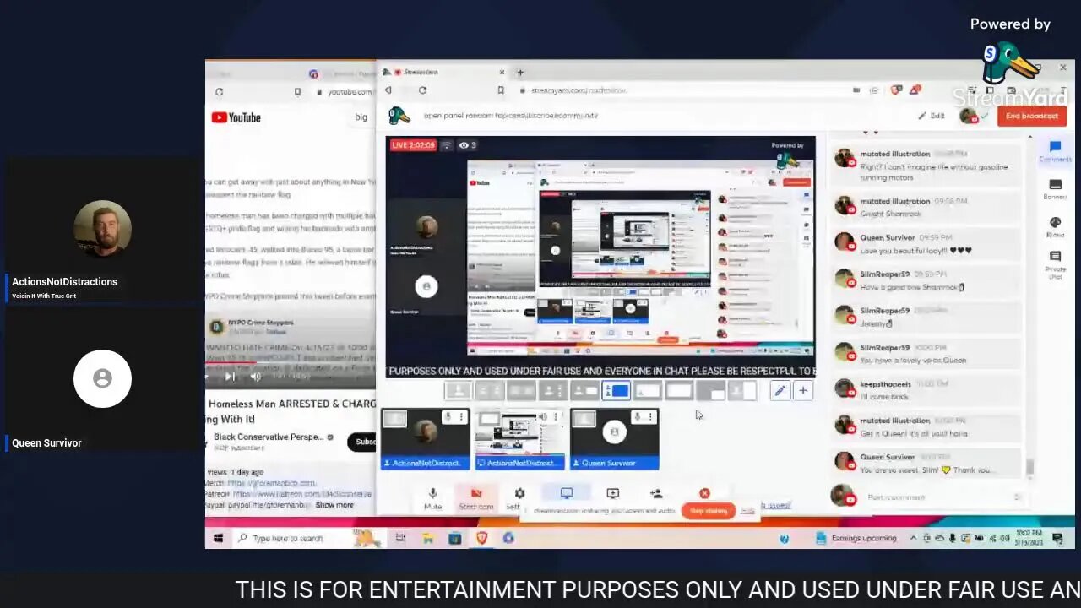
Task: Hide the screen sharing notification bar
Action: [747, 511]
